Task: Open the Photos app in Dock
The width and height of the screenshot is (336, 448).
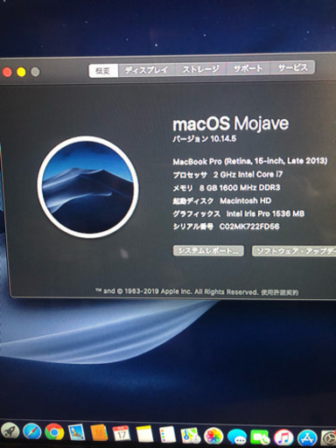Action: (x=213, y=437)
